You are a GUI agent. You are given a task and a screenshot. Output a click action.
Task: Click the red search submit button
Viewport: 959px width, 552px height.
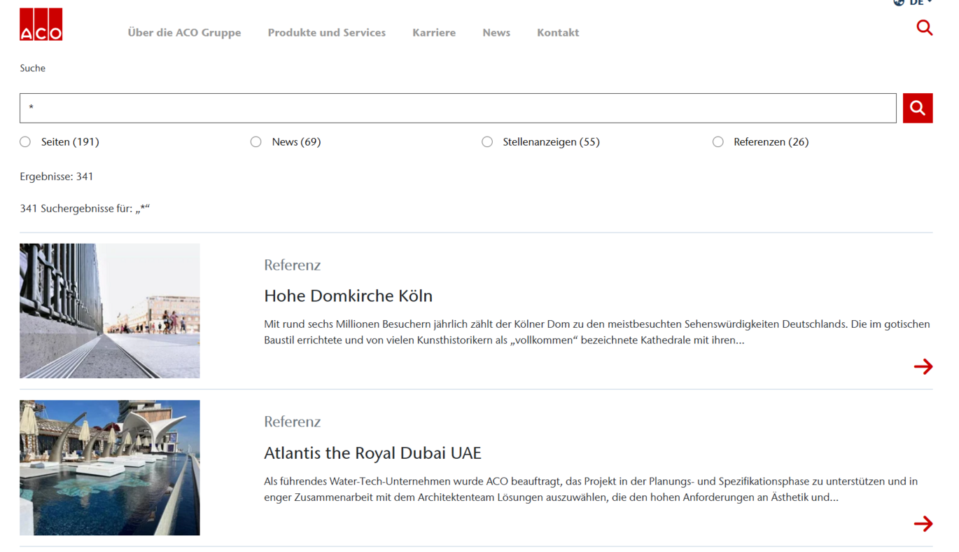click(917, 108)
